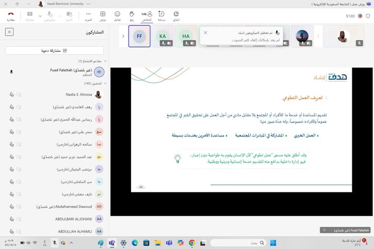Dismiss the microphone disabled notification
Image resolution: width=374 pixels, height=249 pixels.
(x=205, y=33)
